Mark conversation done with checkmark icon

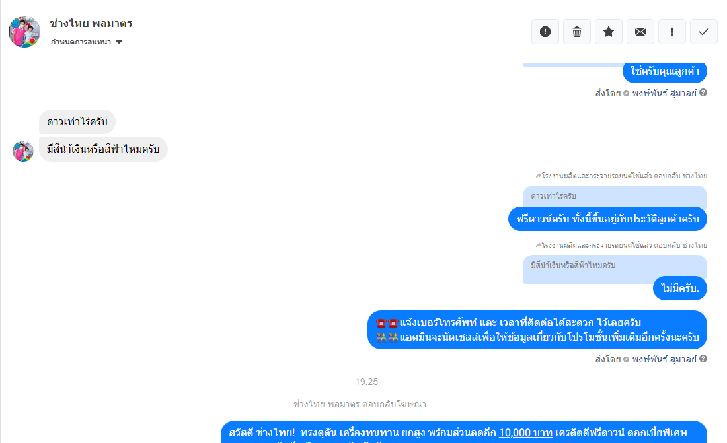tap(704, 32)
